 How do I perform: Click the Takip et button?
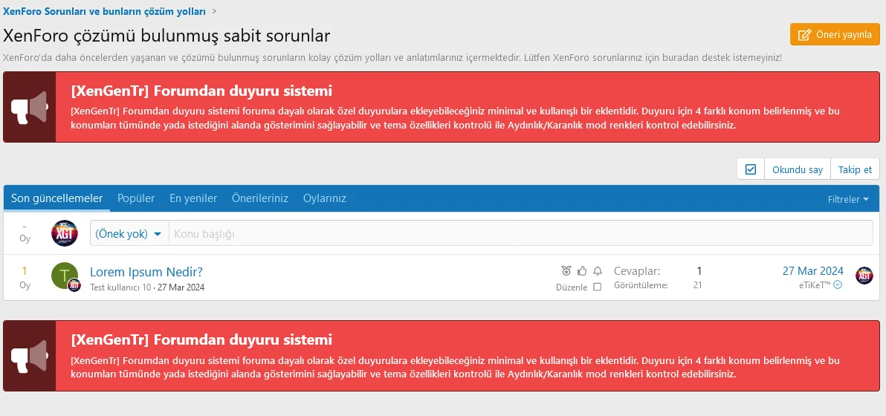855,169
